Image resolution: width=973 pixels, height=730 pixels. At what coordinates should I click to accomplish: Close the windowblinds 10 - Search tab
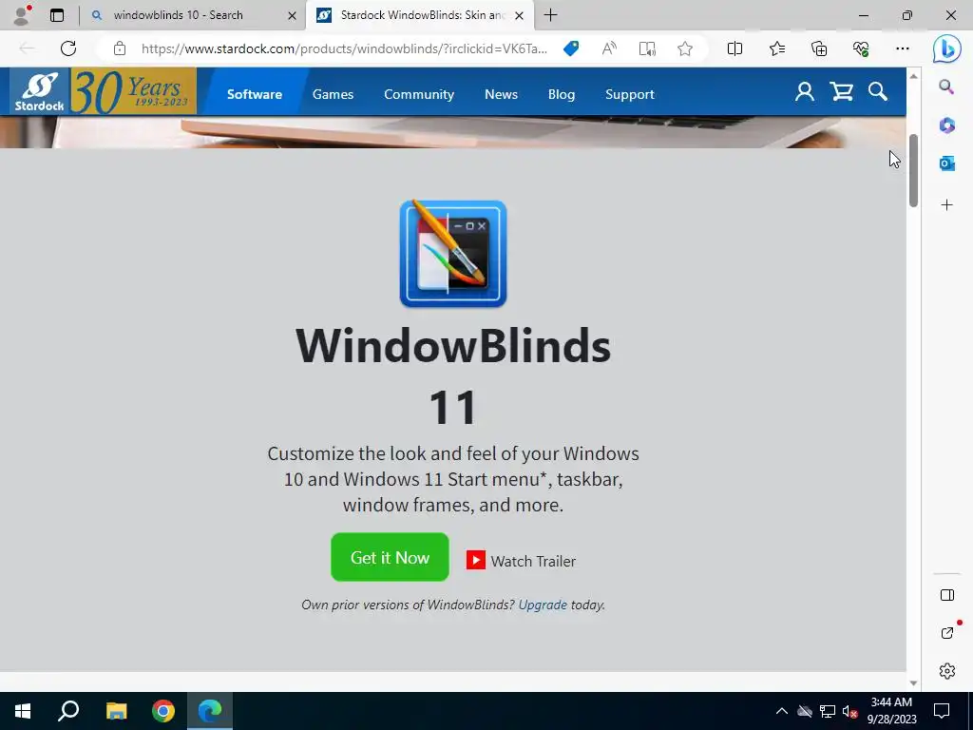coord(293,15)
